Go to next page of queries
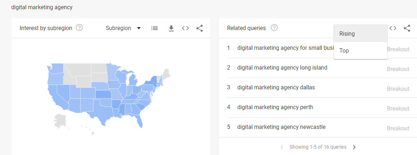 [x=354, y=147]
